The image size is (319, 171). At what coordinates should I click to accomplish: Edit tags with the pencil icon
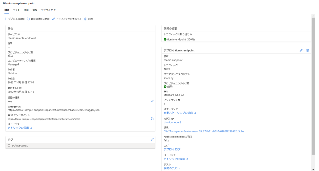(x=152, y=139)
